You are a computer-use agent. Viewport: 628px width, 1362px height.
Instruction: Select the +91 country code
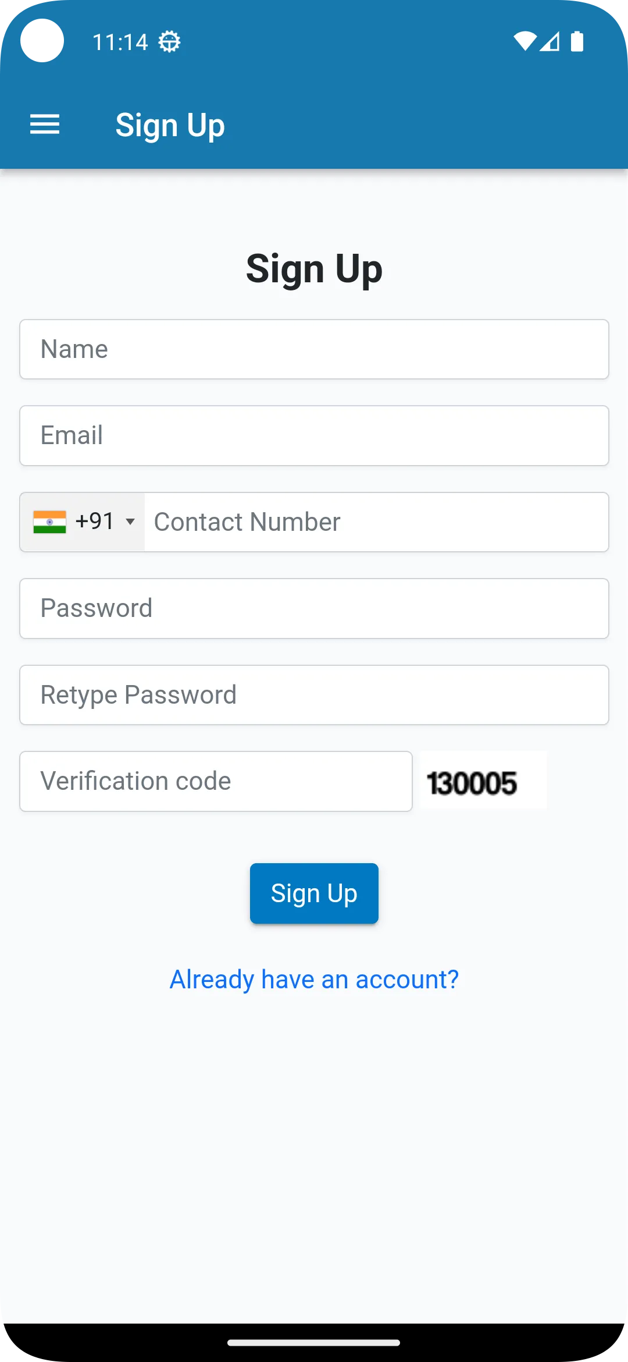(x=95, y=522)
